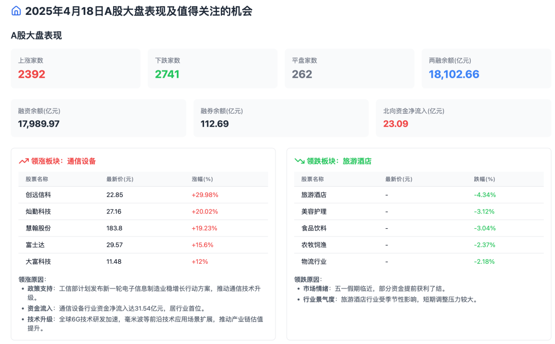Viewport: 555px width, 344px height.
Task: Click the 融资余额(亿元) card label
Action: pyautogui.click(x=39, y=111)
